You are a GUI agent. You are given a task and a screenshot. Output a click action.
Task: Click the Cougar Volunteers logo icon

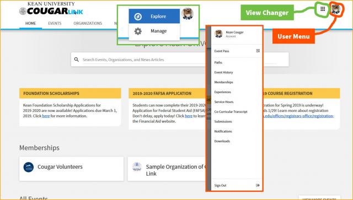(28, 167)
